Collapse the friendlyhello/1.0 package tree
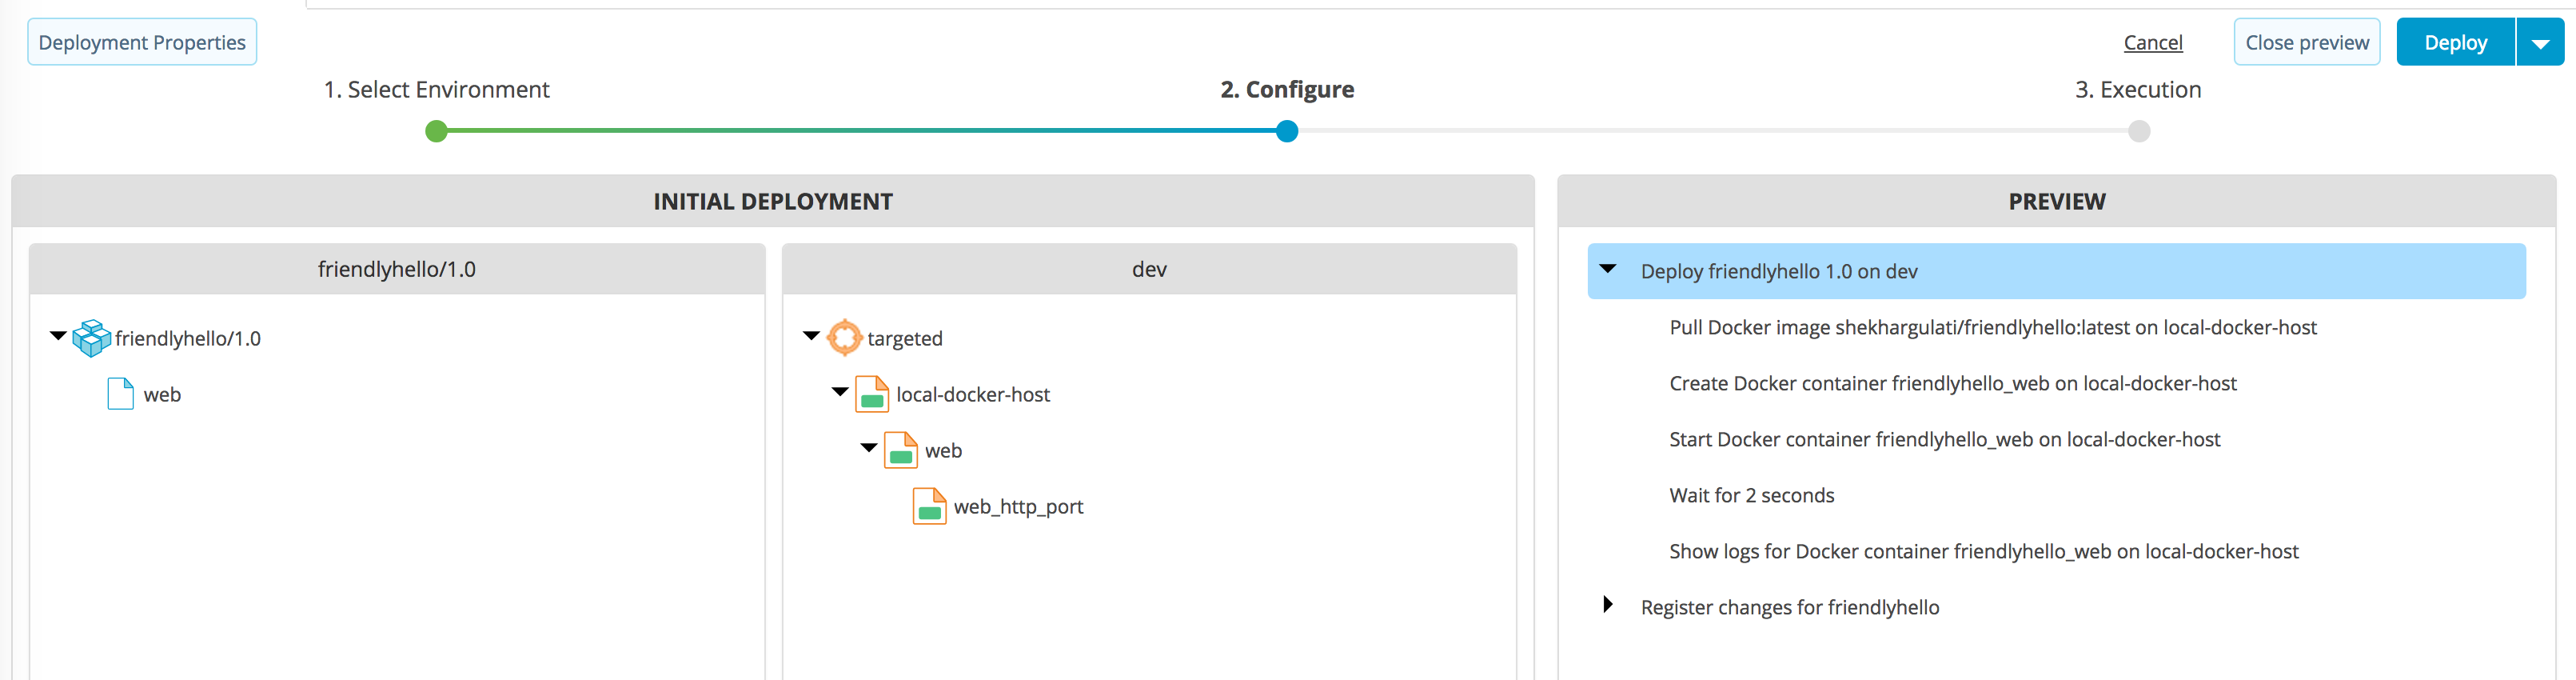The height and width of the screenshot is (680, 2576). click(x=58, y=336)
